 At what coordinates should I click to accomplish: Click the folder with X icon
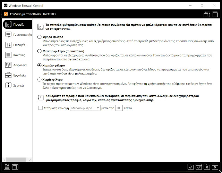207,167
